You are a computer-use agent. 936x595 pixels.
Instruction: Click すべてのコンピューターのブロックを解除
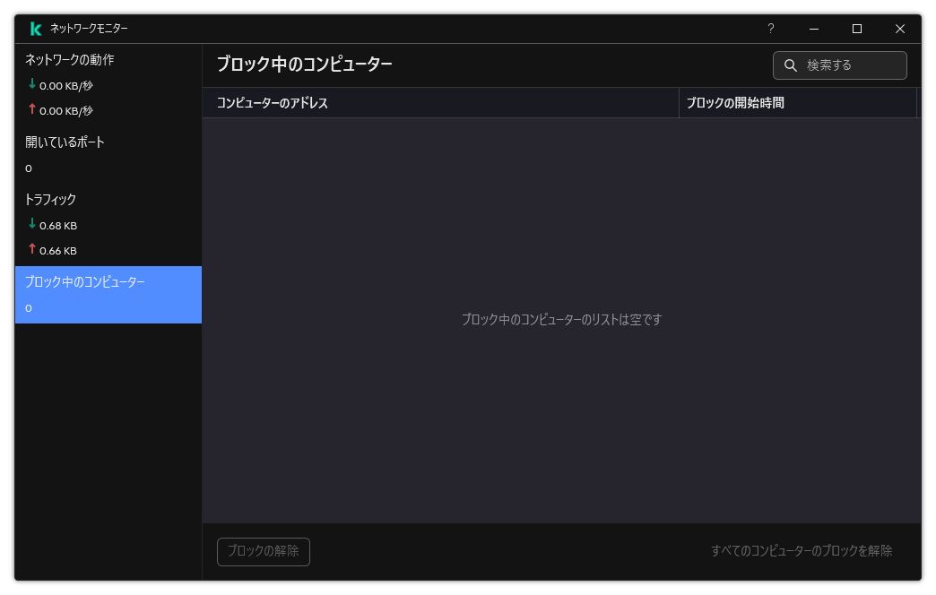(801, 552)
